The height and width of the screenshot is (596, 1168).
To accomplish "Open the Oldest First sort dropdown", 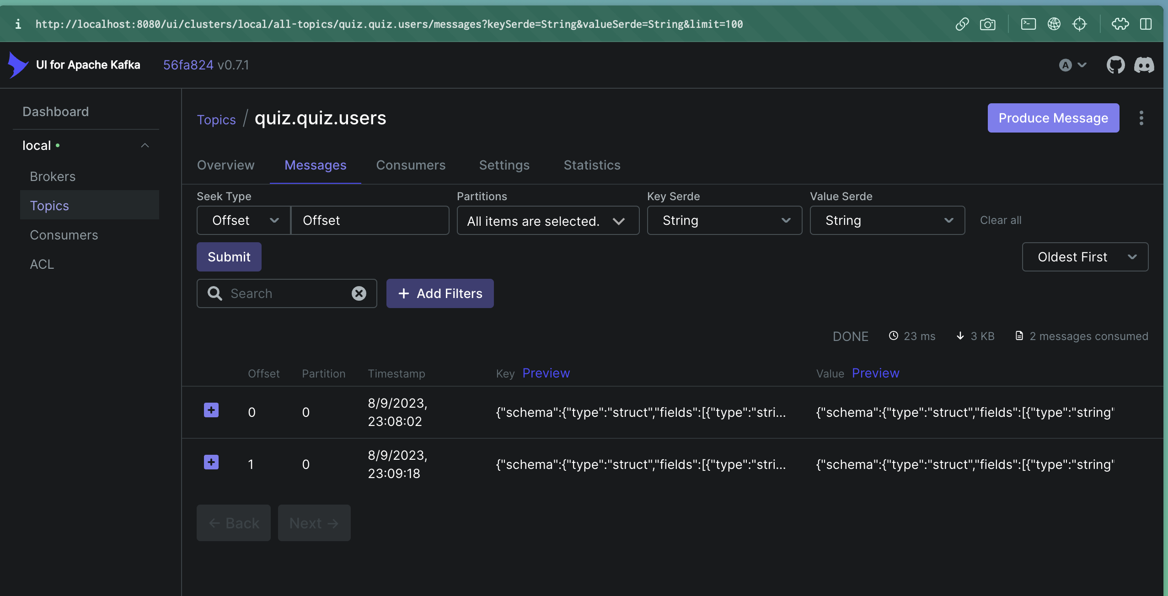I will (1084, 256).
